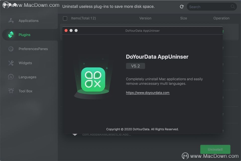241x161 pixels.
Task: Click the green Plugins puzzle icon
Action: point(11,35)
